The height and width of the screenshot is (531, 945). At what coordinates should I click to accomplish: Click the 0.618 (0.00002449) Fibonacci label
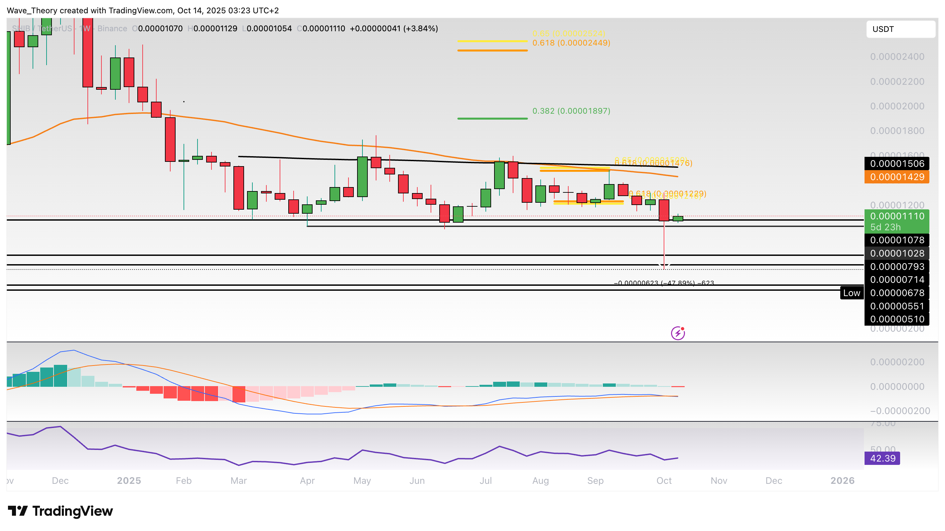[571, 43]
